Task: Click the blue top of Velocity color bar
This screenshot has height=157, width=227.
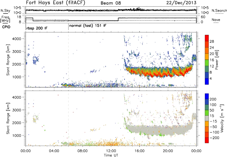Action: tap(207, 96)
